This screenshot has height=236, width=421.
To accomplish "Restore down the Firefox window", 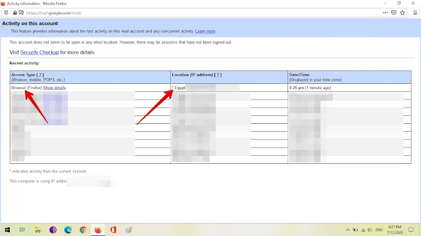I will pos(399,3).
